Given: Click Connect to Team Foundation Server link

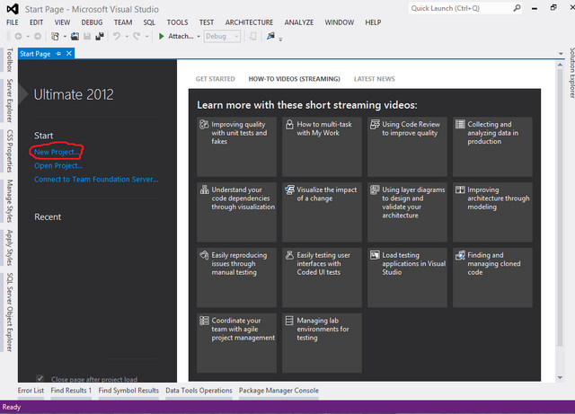Looking at the screenshot, I should [x=96, y=180].
